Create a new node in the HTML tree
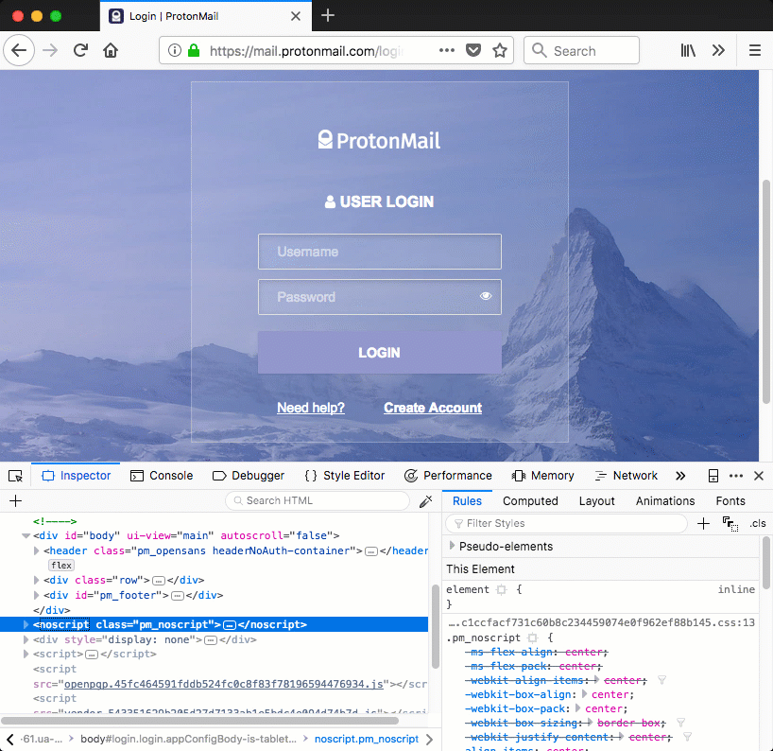The width and height of the screenshot is (773, 751). coord(16,501)
